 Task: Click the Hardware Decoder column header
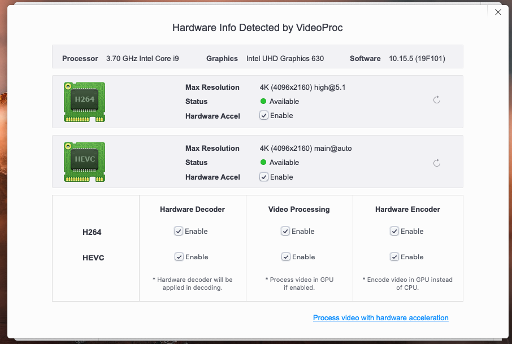(192, 209)
